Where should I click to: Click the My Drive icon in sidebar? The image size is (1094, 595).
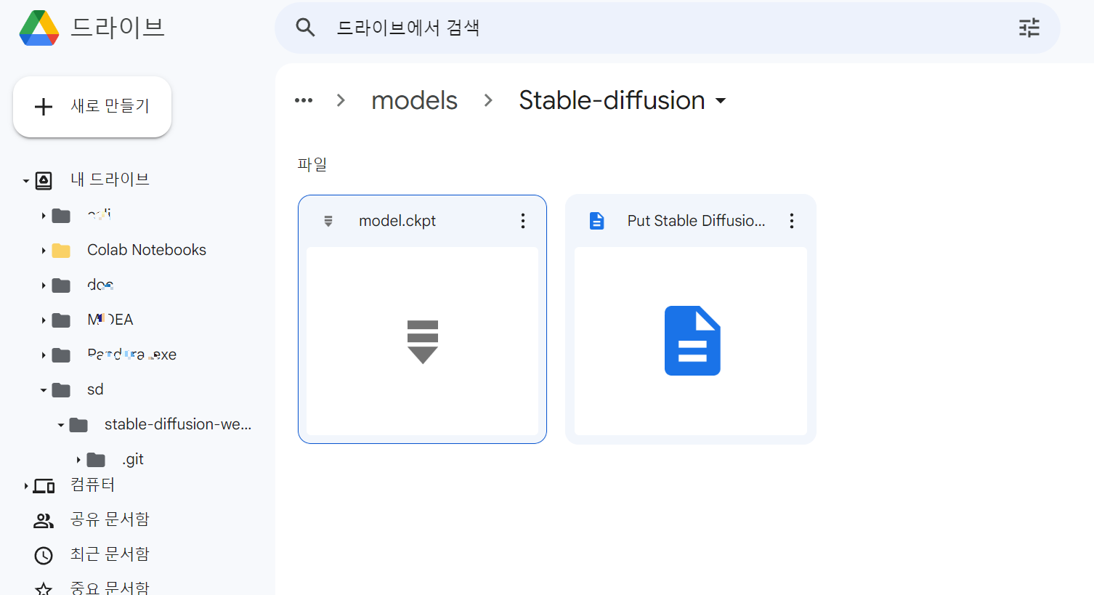point(44,180)
